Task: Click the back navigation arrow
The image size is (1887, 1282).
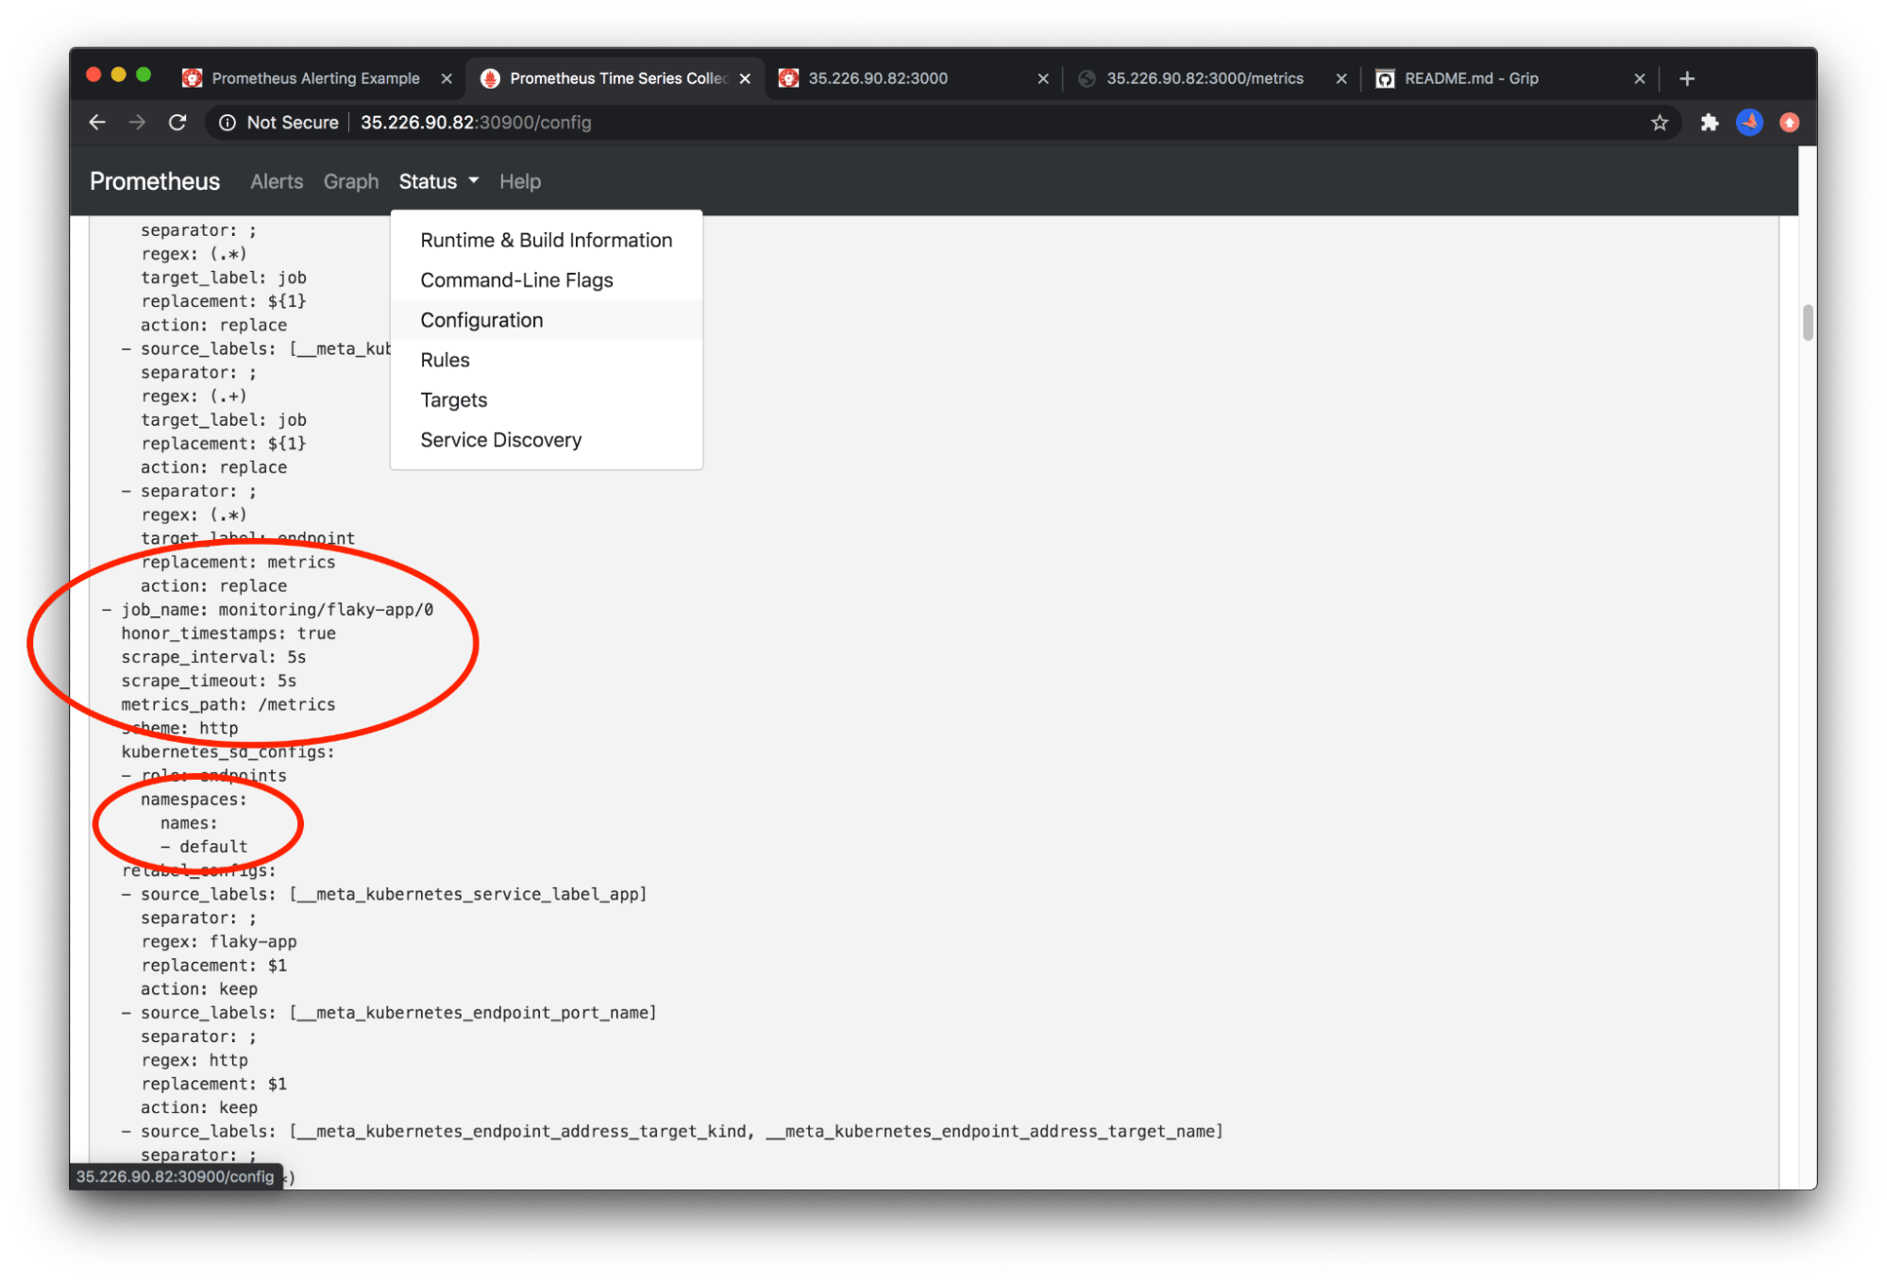Action: point(97,122)
